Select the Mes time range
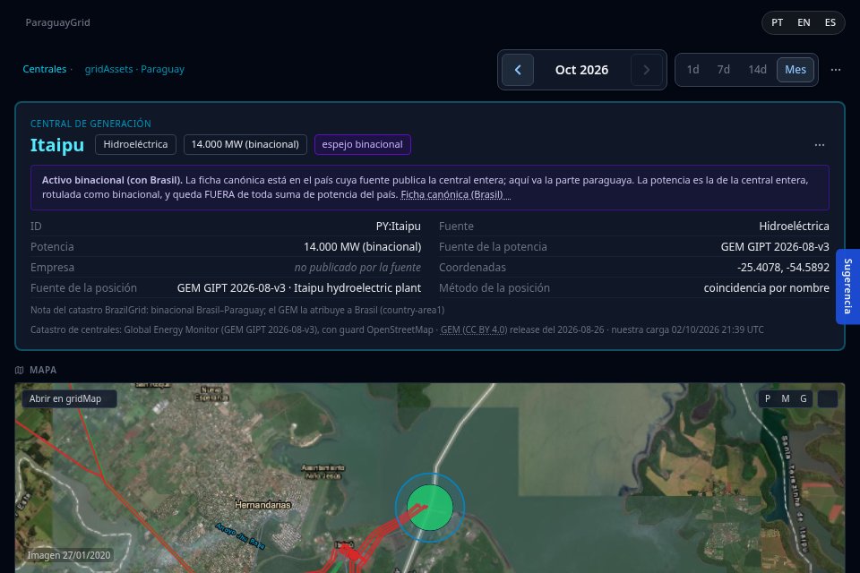This screenshot has width=860, height=573. [795, 70]
